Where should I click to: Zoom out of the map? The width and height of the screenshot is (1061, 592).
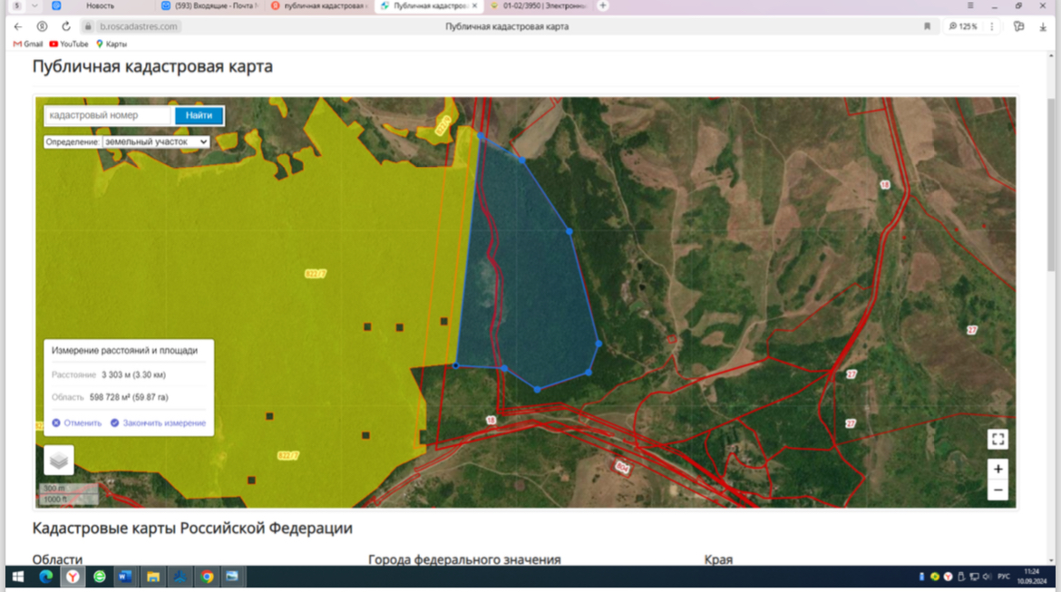(998, 490)
